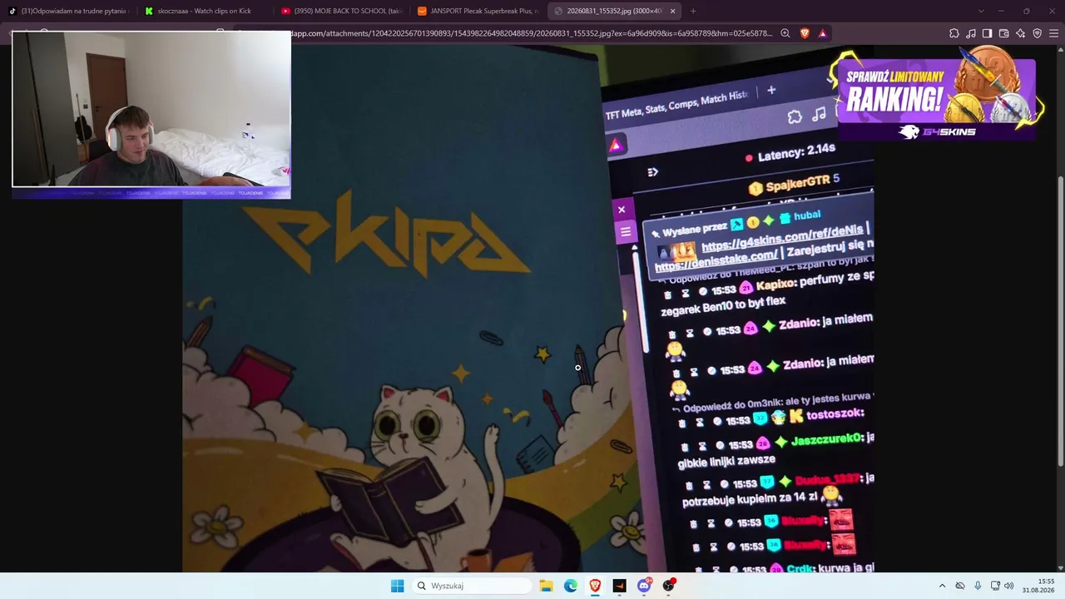Image resolution: width=1065 pixels, height=599 pixels.
Task: Click the vertical page scrollbar
Action: point(1061,320)
